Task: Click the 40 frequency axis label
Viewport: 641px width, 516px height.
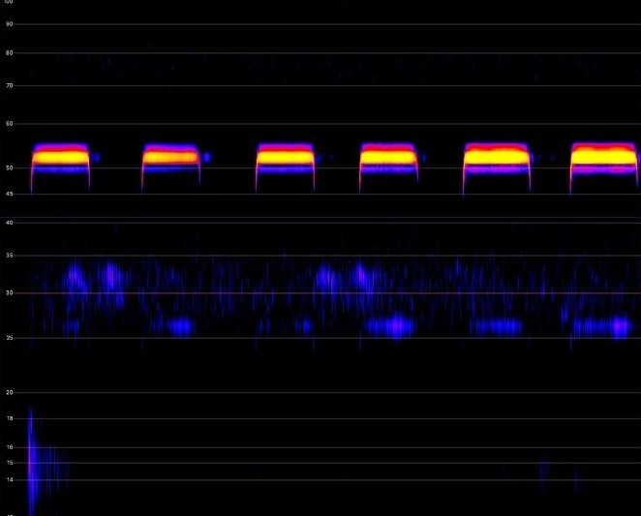Action: 9,222
